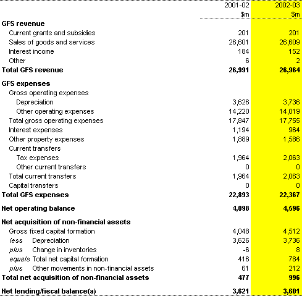Click the 4,596 net operating value
The width and height of the screenshot is (302, 296).
coord(292,208)
